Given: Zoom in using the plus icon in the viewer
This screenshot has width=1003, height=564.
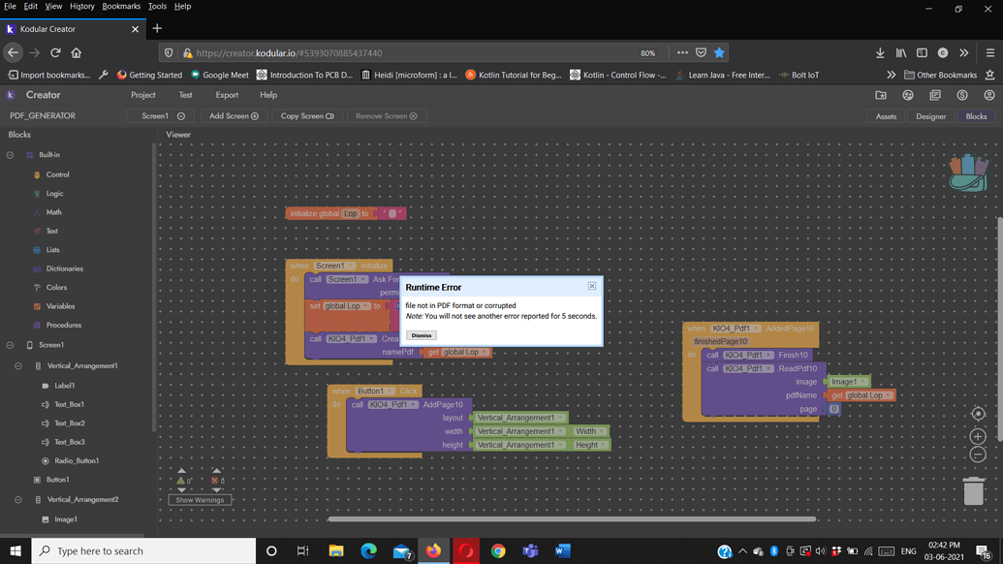Looking at the screenshot, I should click(978, 436).
